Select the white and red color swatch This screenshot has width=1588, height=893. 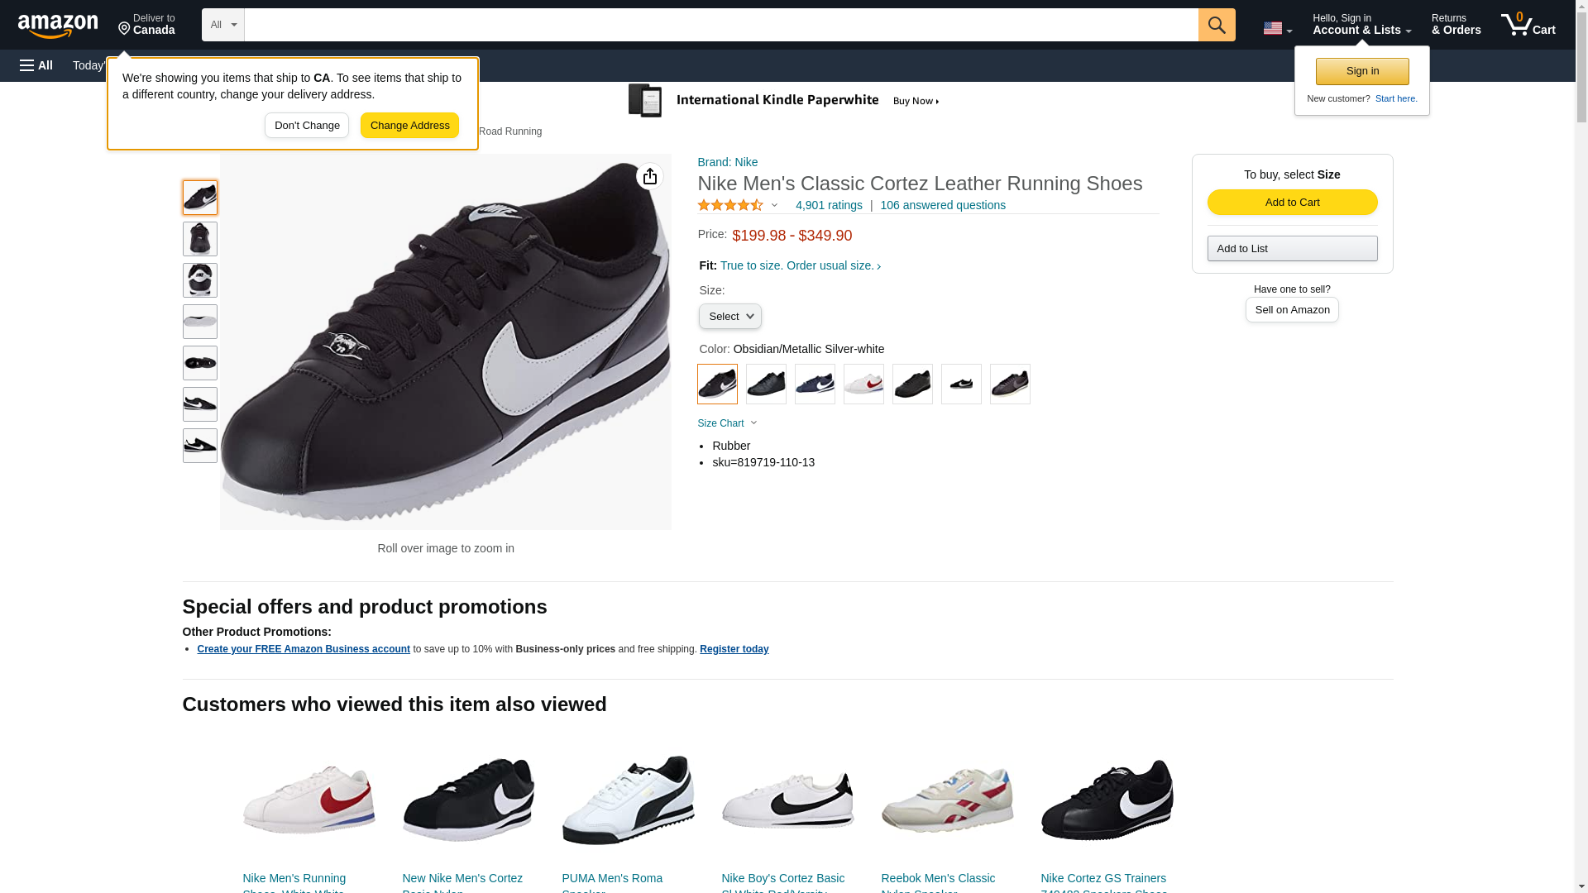click(x=863, y=384)
